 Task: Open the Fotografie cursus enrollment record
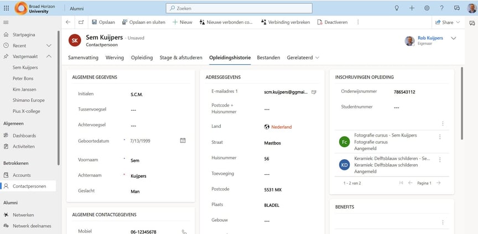385,136
